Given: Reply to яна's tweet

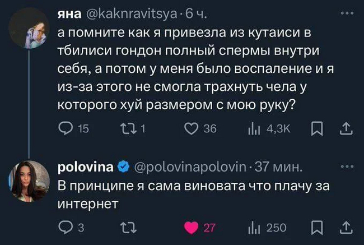Looking at the screenshot, I should coord(64,130).
